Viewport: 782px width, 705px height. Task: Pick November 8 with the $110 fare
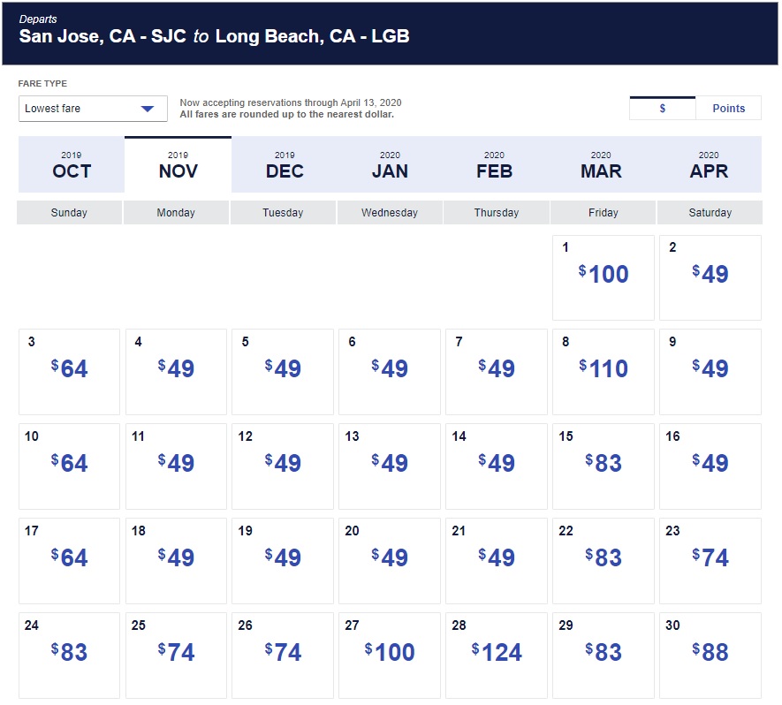pyautogui.click(x=604, y=371)
